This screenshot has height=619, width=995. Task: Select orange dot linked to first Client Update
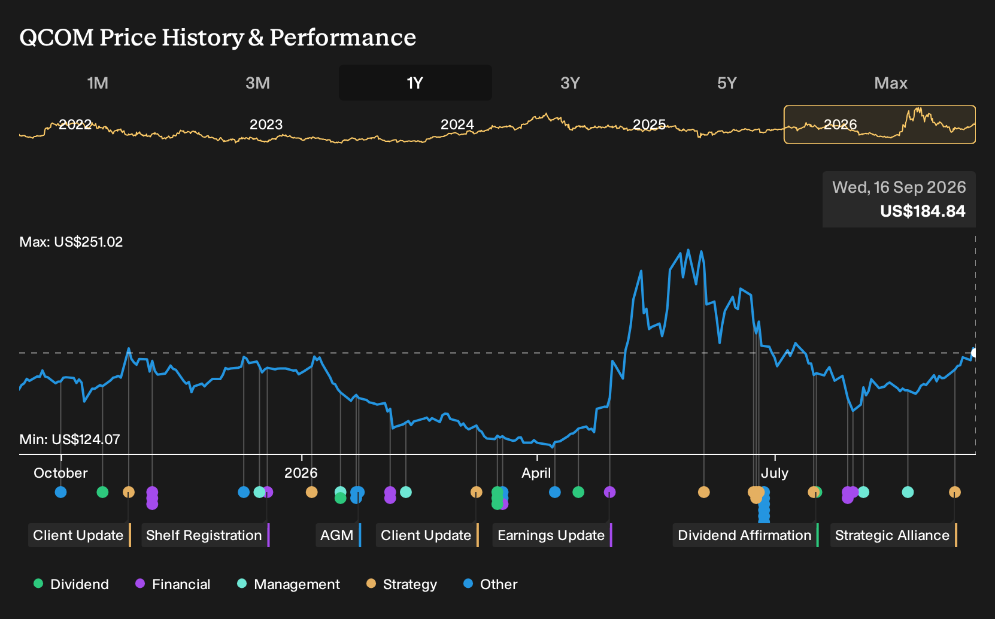coord(128,492)
